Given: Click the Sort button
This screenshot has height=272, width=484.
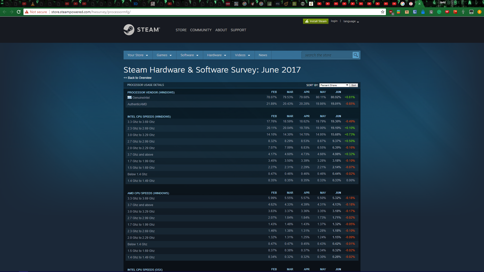Looking at the screenshot, I should (x=354, y=85).
